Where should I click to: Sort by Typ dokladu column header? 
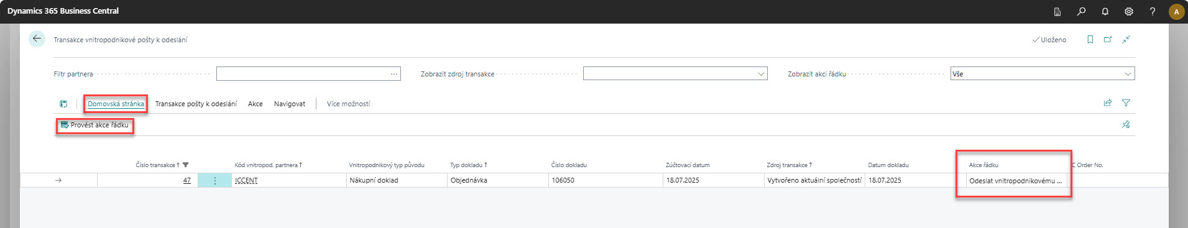469,165
